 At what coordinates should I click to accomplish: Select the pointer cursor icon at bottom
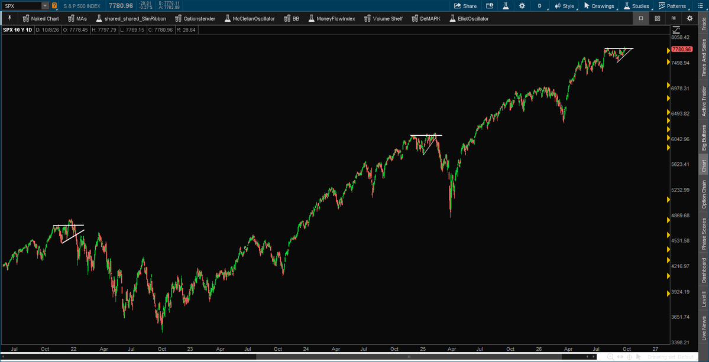point(637,357)
